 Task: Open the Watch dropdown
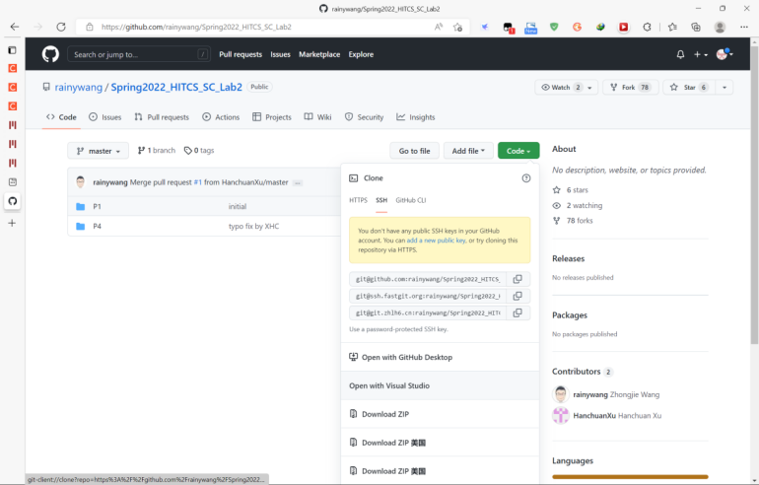(567, 87)
